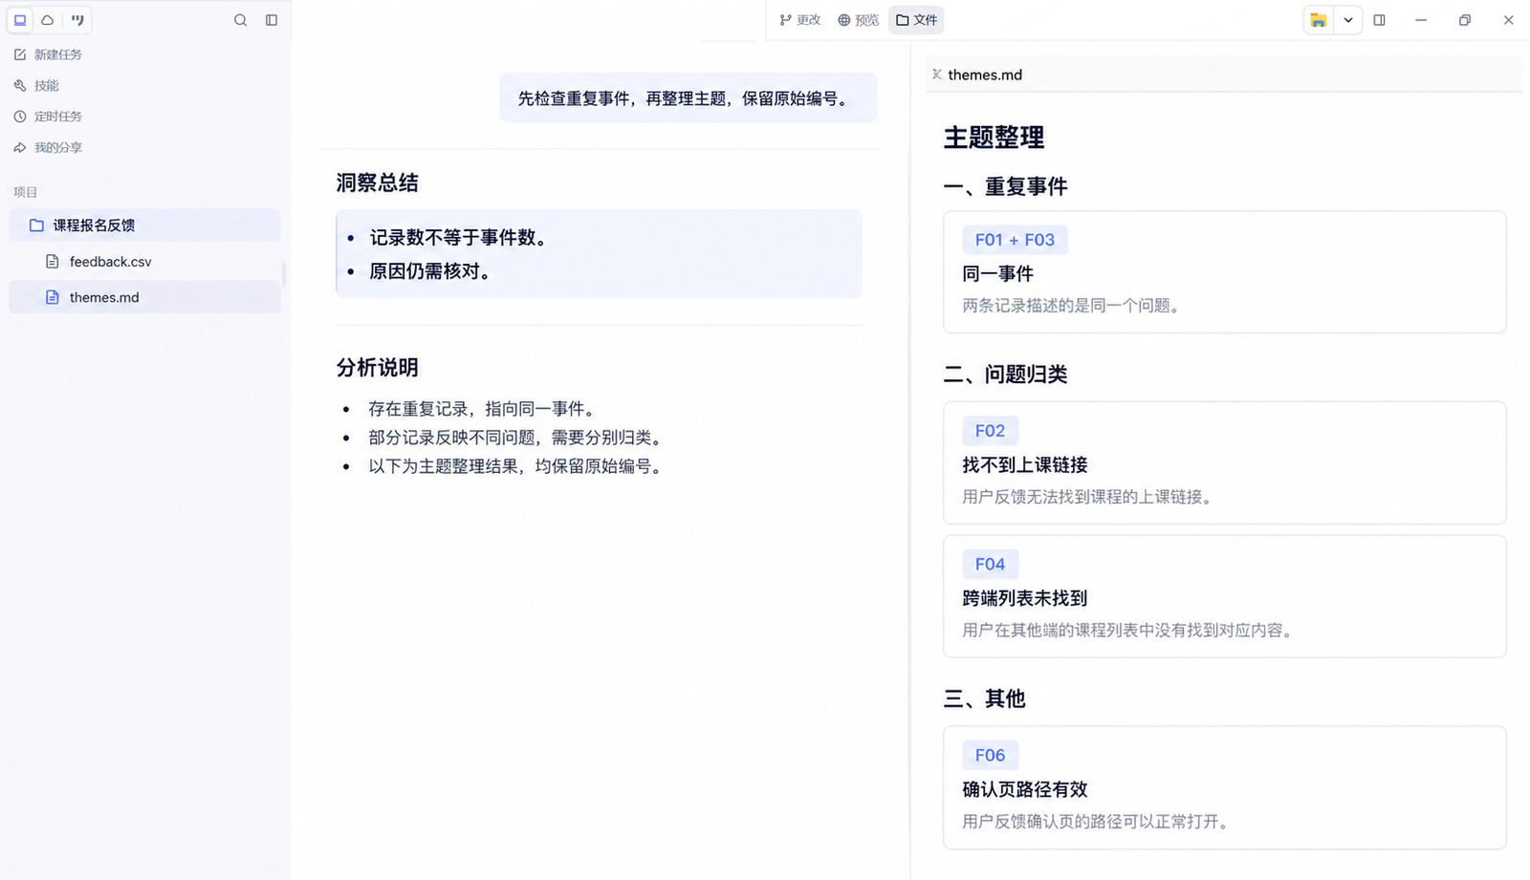Click the quote-mark logo icon in sidebar header
Screen dimensions: 1530x880
[77, 19]
